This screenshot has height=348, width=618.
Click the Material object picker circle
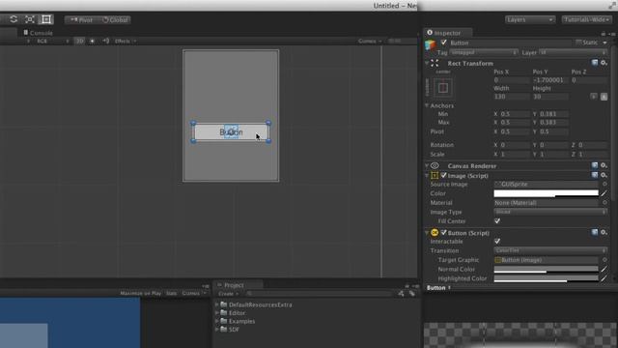[604, 203]
